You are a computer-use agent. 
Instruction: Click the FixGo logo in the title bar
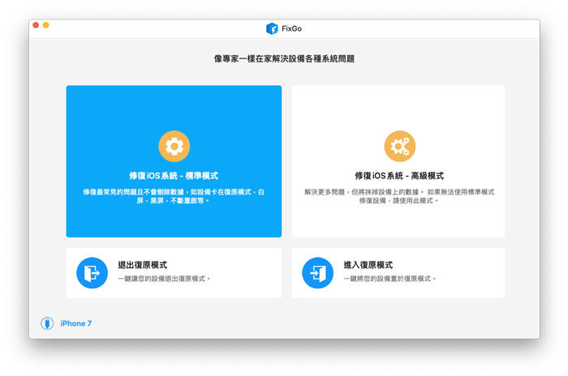[272, 28]
